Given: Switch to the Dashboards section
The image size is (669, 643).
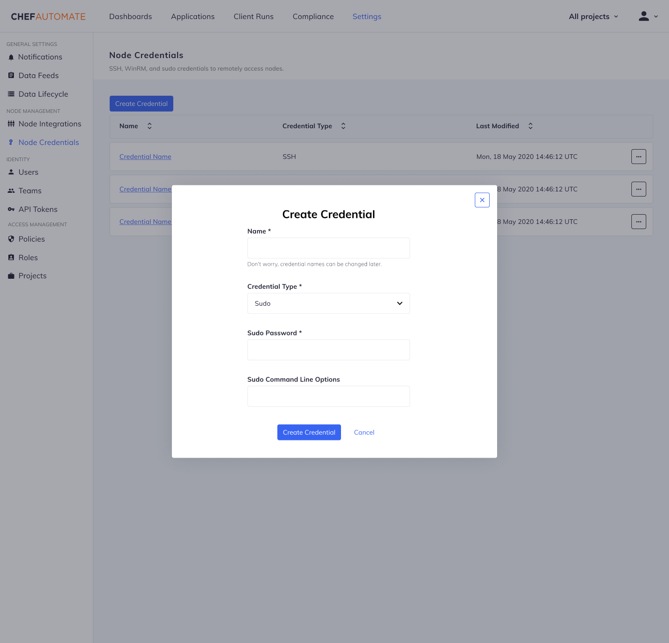Looking at the screenshot, I should (130, 16).
